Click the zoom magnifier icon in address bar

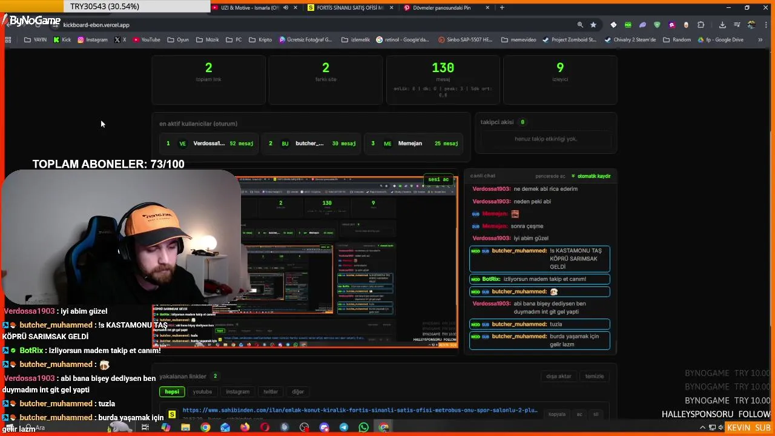pos(580,25)
